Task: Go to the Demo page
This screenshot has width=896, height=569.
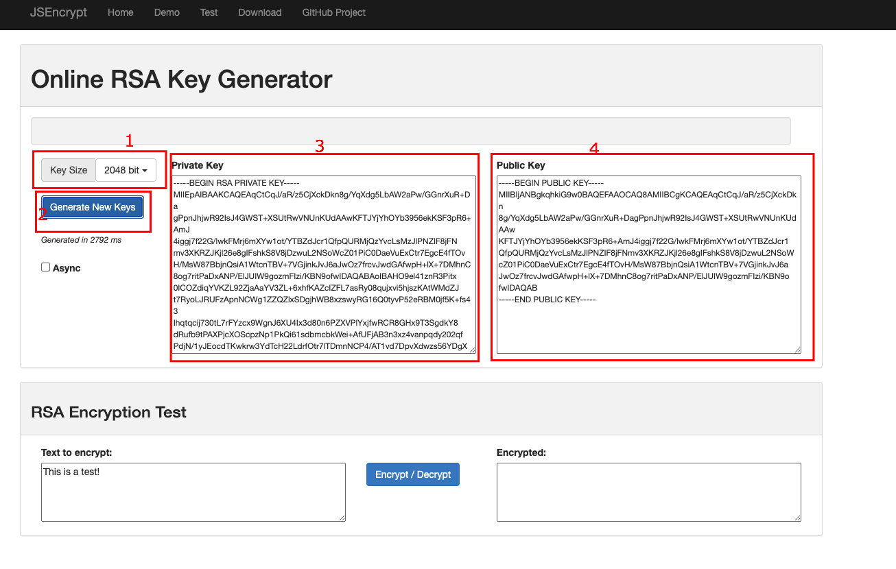Action: point(167,12)
